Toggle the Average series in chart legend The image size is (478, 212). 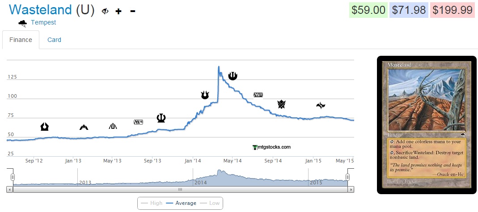181,203
